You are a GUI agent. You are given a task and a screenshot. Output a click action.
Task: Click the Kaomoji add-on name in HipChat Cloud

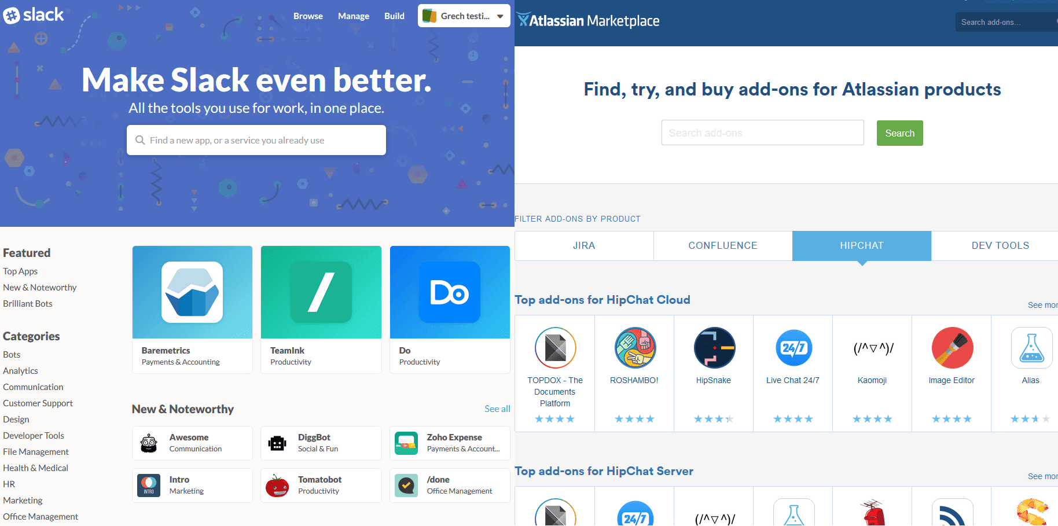click(872, 380)
